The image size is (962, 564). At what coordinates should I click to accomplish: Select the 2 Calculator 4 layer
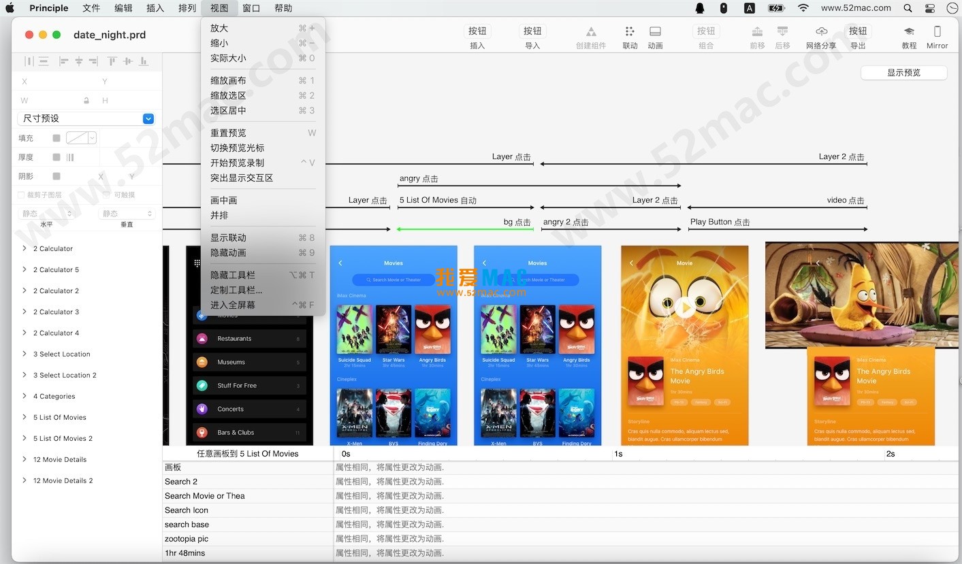pyautogui.click(x=57, y=333)
